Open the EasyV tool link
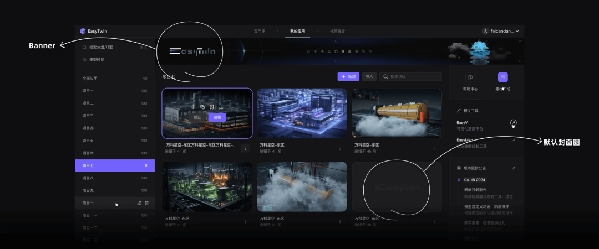The image size is (599, 249). pyautogui.click(x=462, y=123)
